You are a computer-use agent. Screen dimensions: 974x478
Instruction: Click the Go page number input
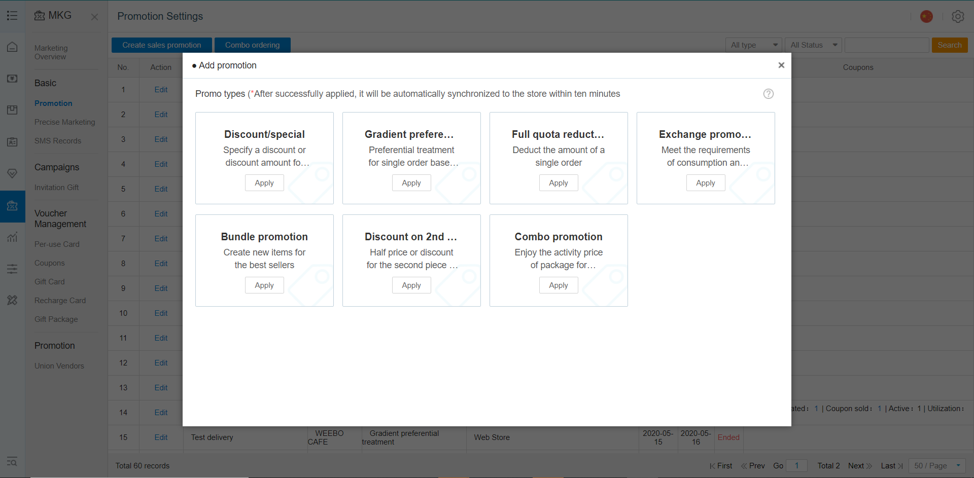(x=796, y=466)
